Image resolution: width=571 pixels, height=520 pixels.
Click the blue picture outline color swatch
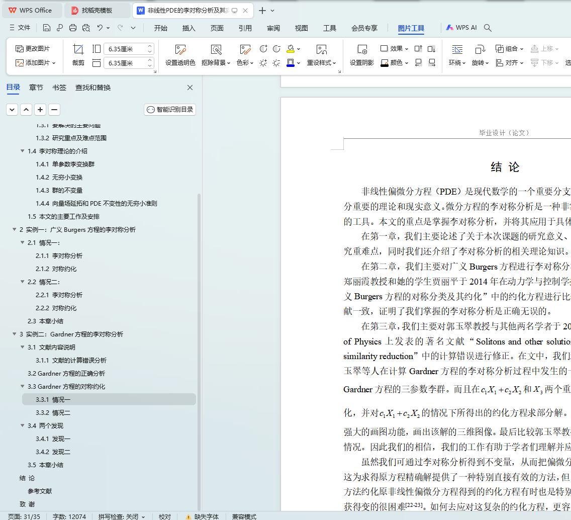tap(291, 63)
